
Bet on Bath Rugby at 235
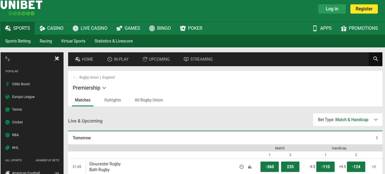tap(290, 167)
